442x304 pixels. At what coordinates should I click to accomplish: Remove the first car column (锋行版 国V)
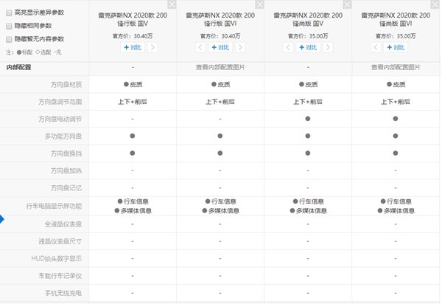pyautogui.click(x=172, y=4)
